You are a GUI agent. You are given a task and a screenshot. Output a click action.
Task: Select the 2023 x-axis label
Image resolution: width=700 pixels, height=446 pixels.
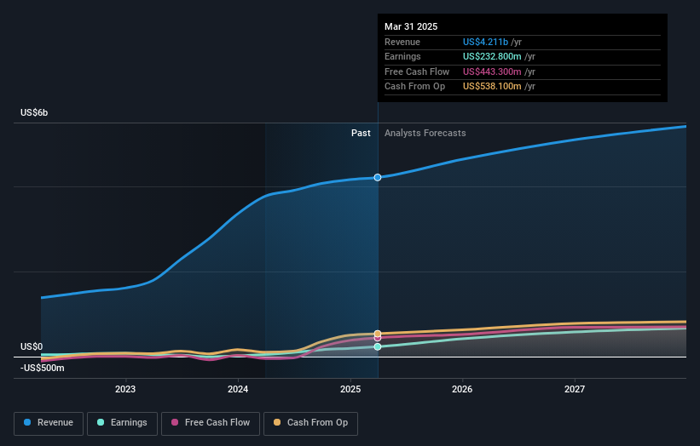(125, 389)
